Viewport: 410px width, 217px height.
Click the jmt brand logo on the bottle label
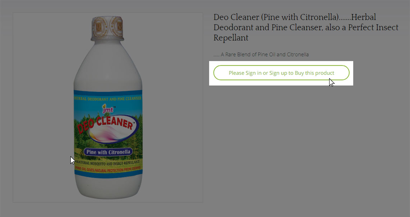[x=108, y=109]
